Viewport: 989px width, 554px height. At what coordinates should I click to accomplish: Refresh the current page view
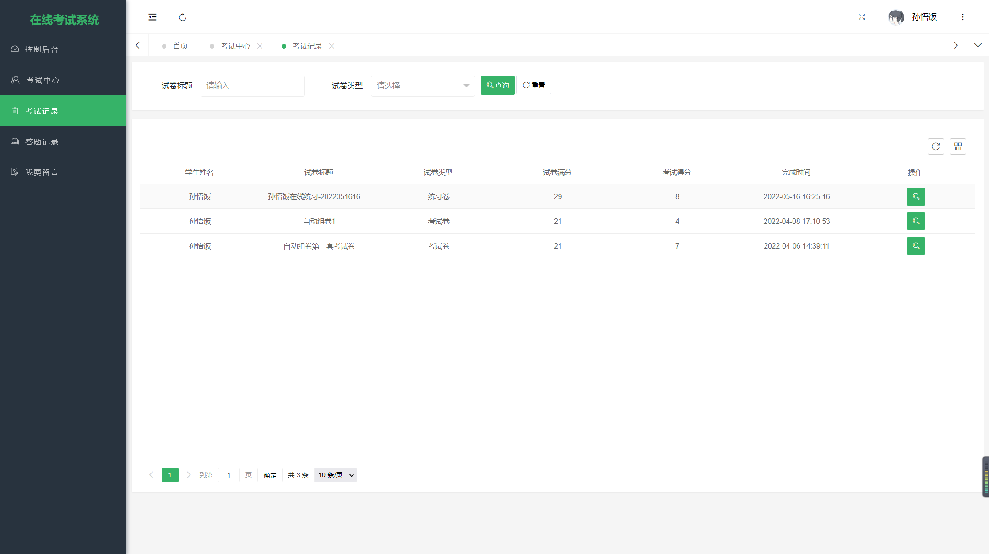pos(183,17)
